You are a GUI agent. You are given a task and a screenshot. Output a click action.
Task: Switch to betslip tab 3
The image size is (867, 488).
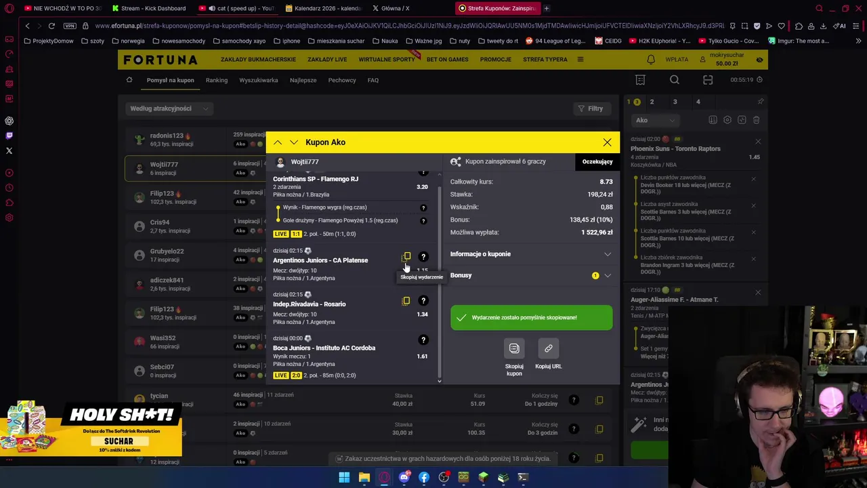[x=675, y=102]
